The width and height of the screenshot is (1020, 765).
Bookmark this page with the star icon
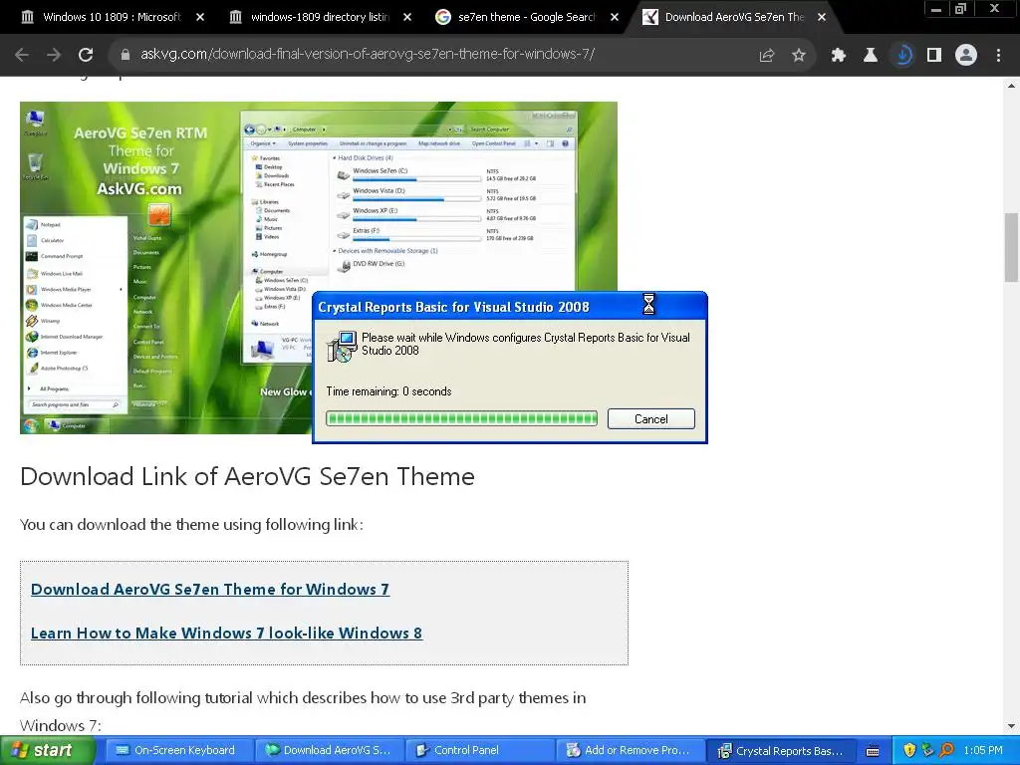(799, 56)
